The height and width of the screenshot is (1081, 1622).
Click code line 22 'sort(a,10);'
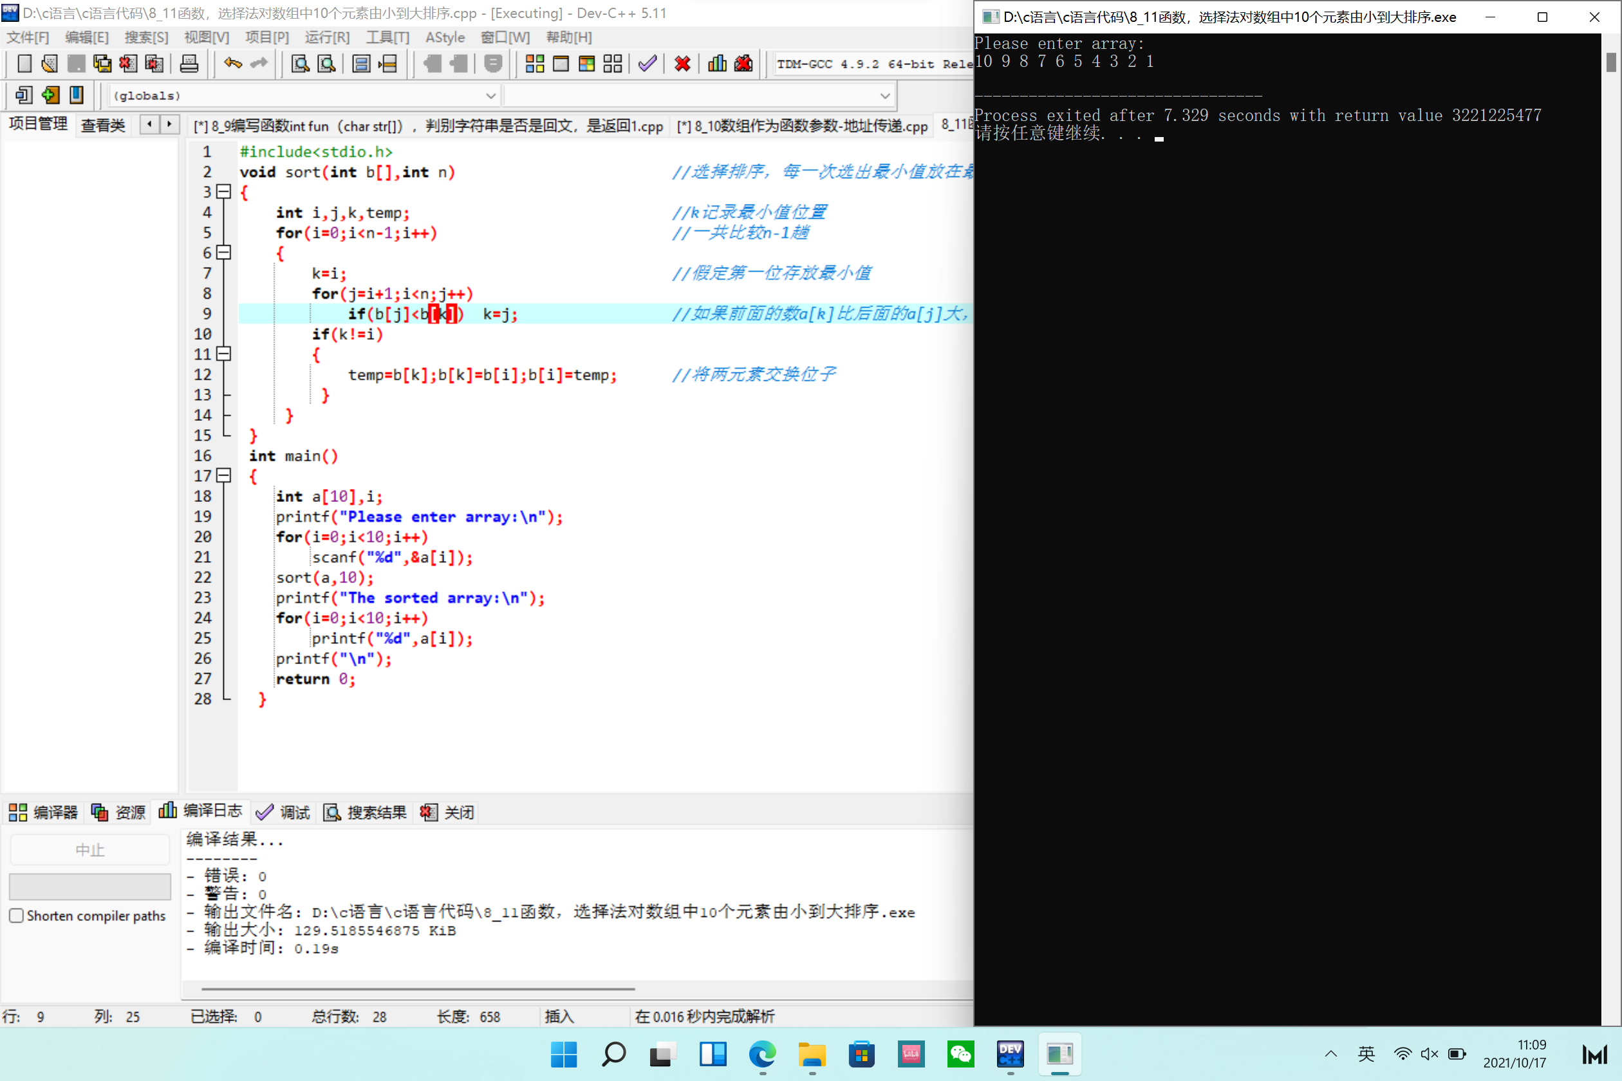point(325,578)
